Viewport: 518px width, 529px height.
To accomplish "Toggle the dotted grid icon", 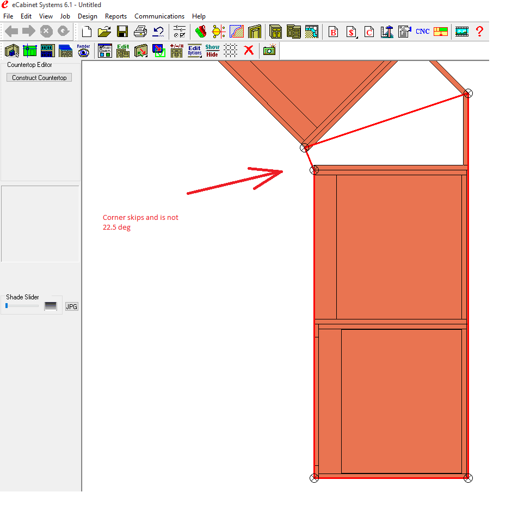I will tap(231, 51).
